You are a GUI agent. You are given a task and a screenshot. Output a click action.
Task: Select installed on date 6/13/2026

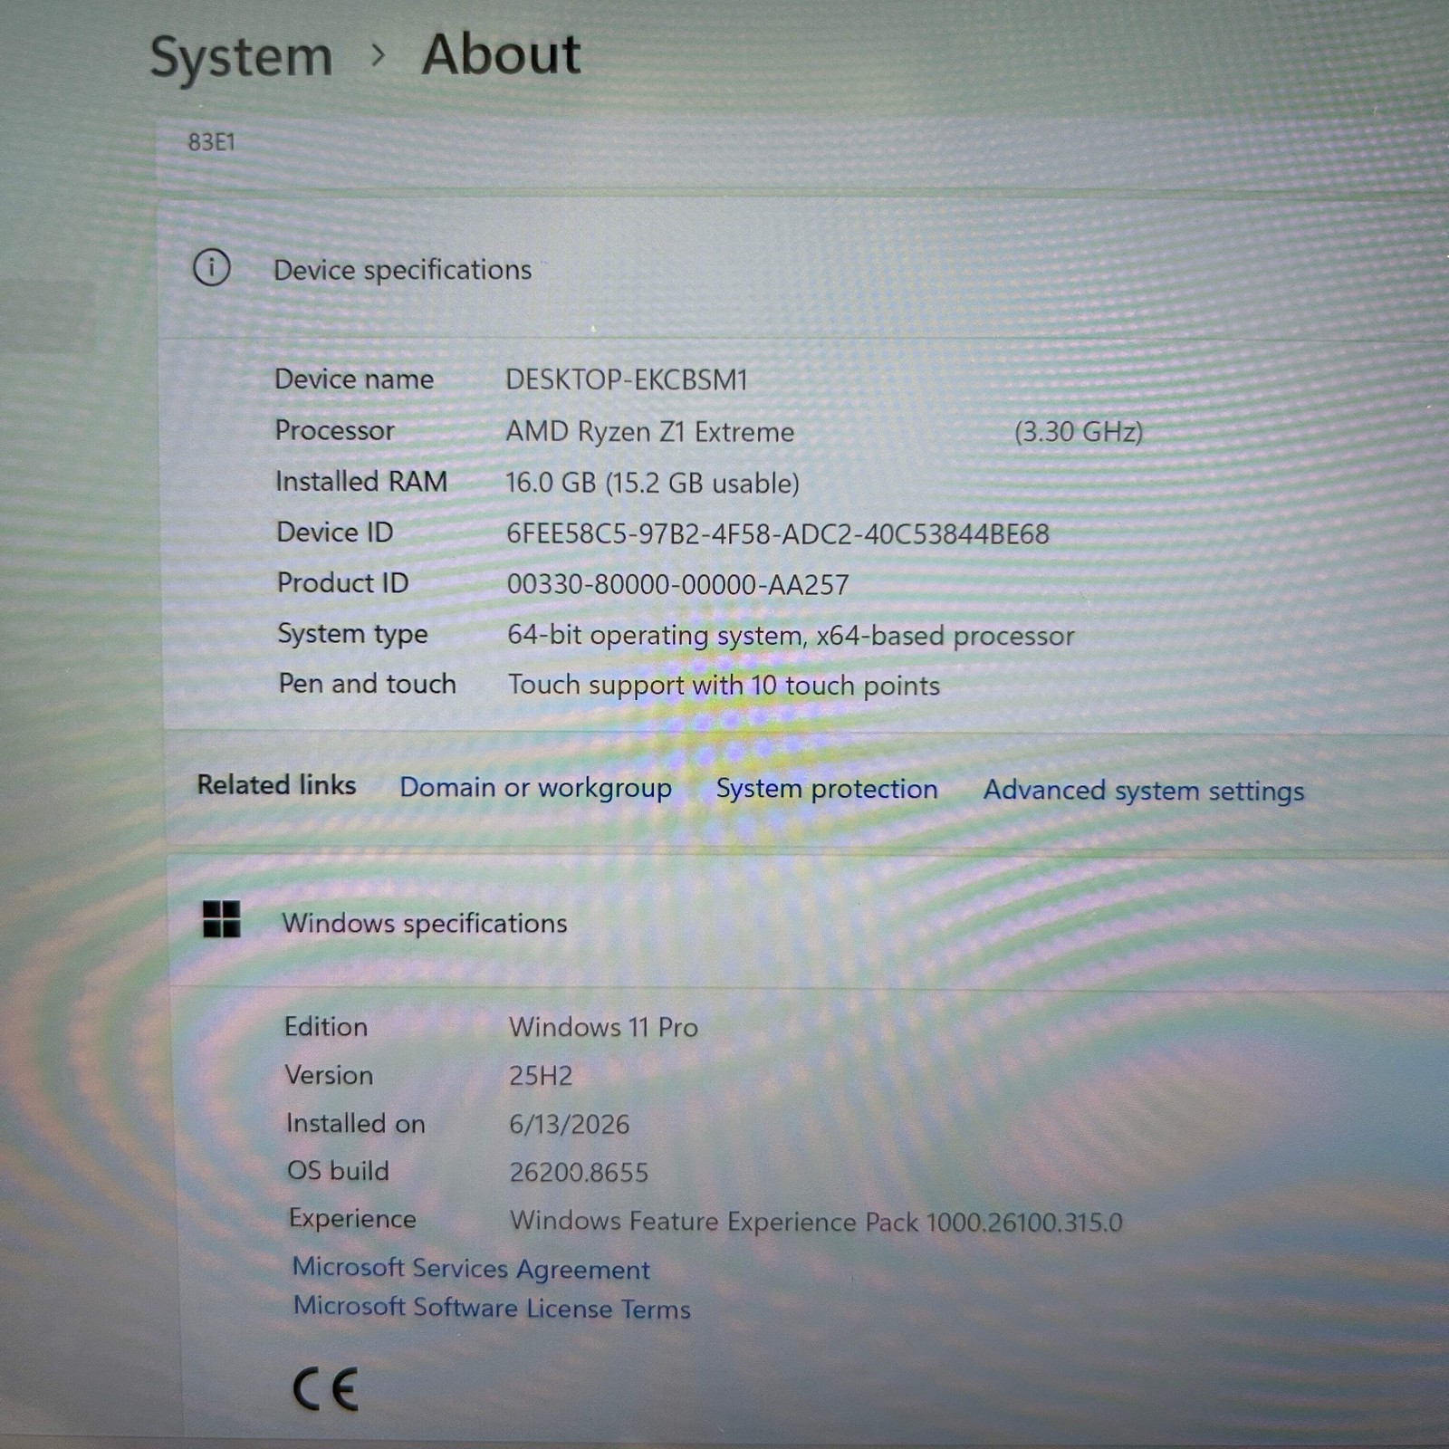pos(569,1124)
